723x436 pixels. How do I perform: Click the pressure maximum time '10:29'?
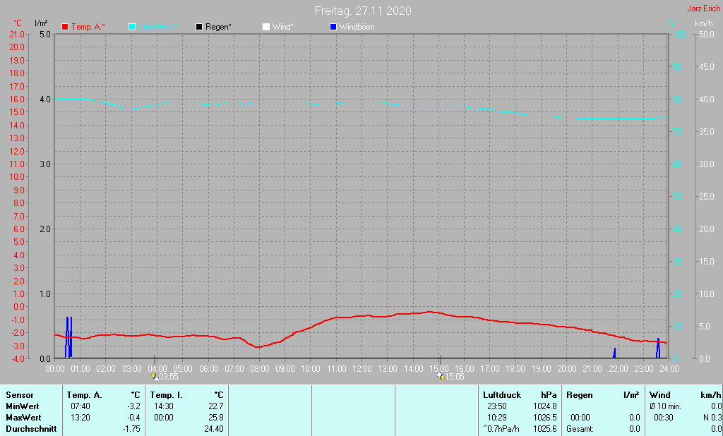497,418
